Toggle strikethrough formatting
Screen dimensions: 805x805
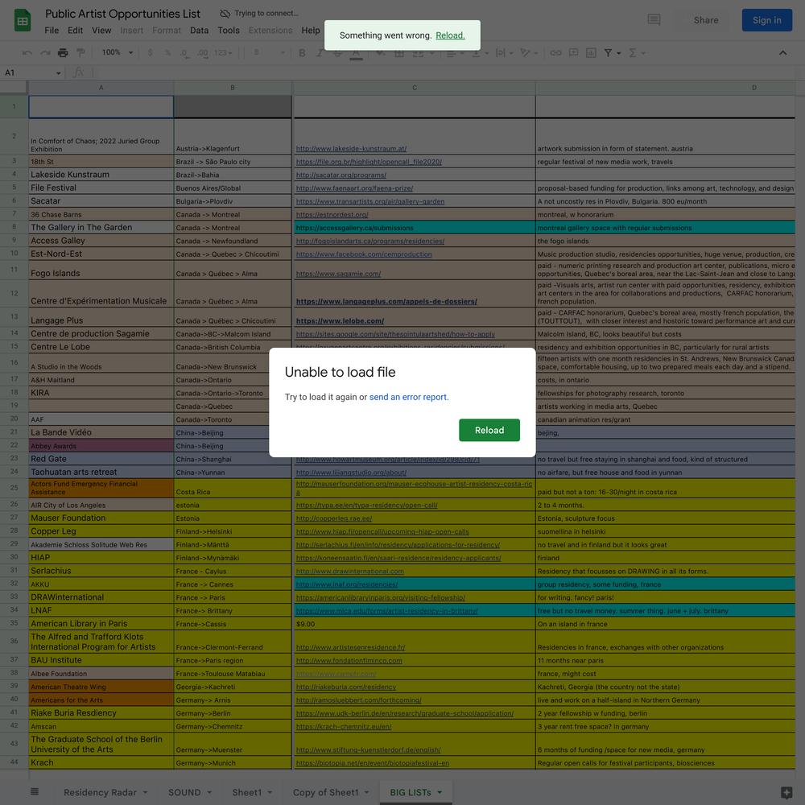337,52
